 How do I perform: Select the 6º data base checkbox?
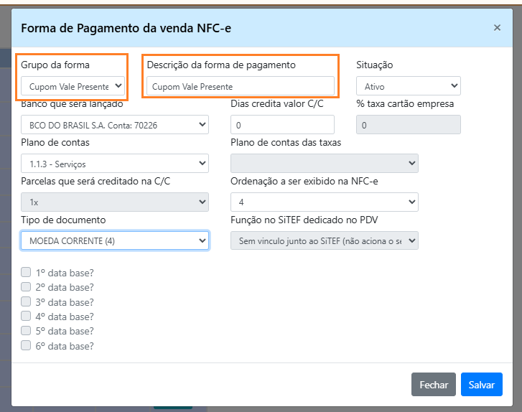coord(26,345)
